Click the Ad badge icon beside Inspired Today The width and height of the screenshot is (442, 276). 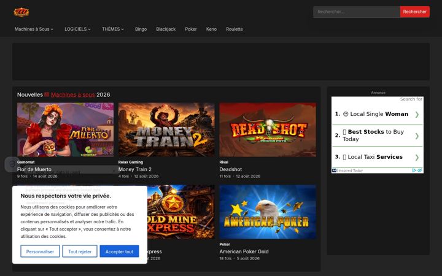[x=335, y=171]
